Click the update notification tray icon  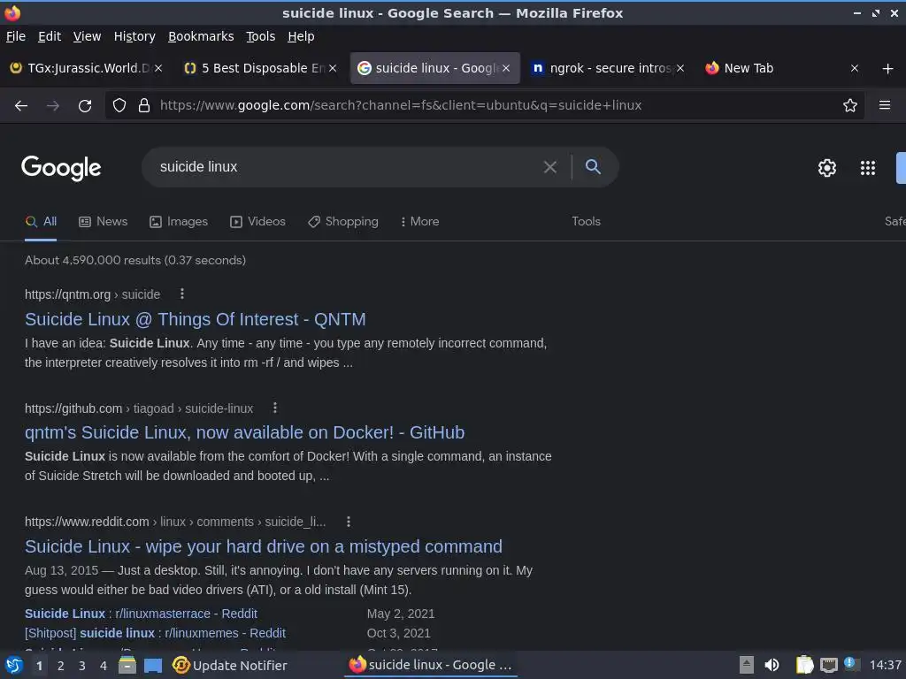(852, 664)
